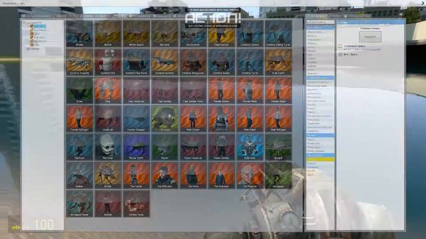Click the gray button in the tool options panel

point(370,37)
